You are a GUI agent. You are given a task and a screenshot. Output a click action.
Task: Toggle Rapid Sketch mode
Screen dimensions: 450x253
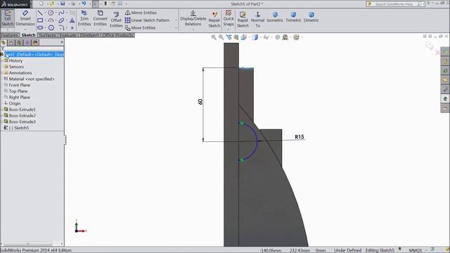[243, 20]
